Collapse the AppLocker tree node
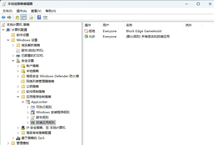 (x=23, y=102)
